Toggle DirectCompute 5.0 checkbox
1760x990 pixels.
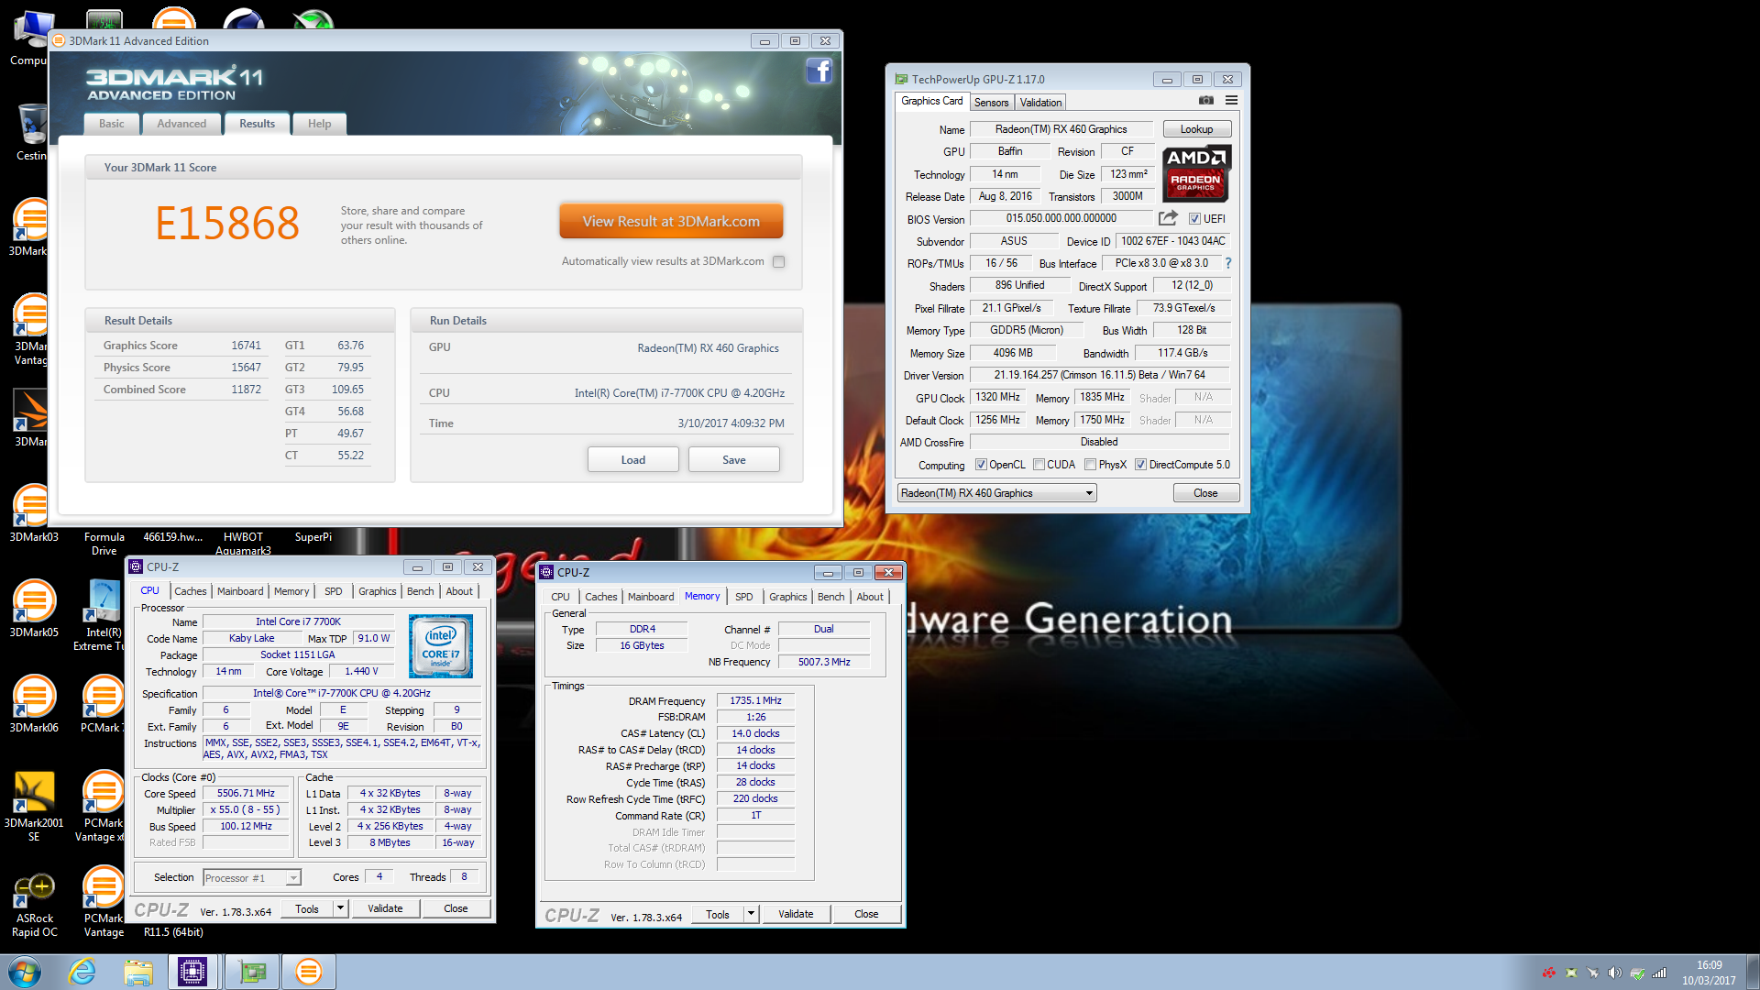click(1140, 465)
